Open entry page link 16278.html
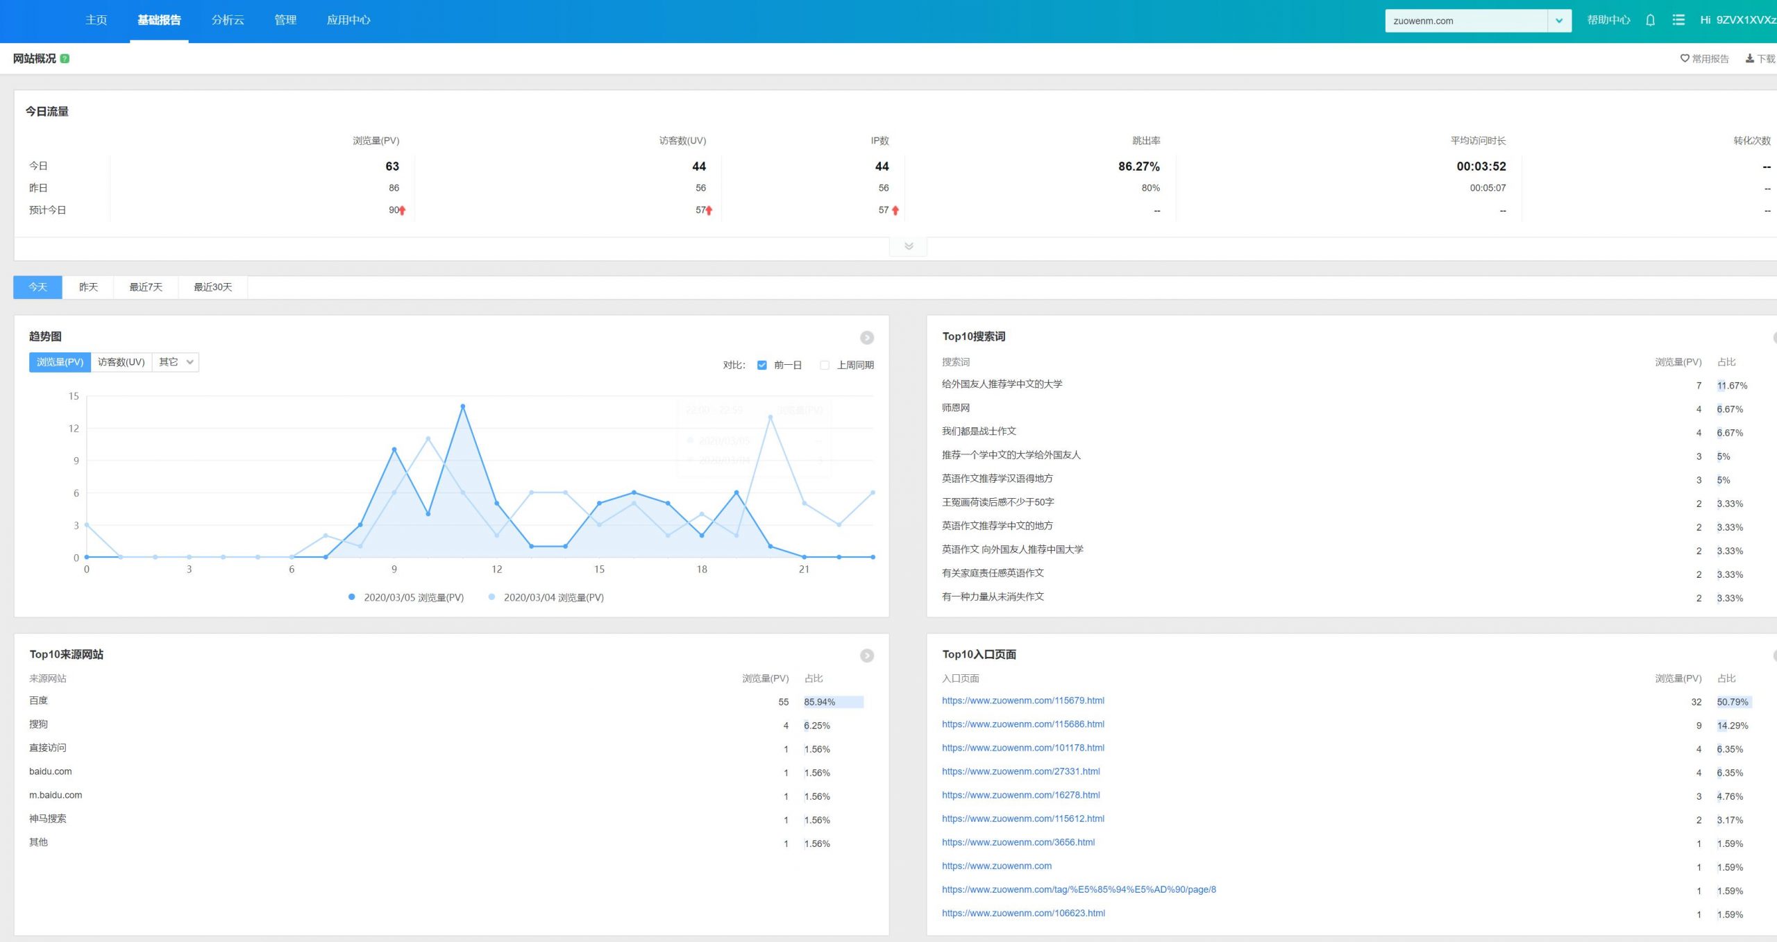This screenshot has height=942, width=1777. (1021, 795)
